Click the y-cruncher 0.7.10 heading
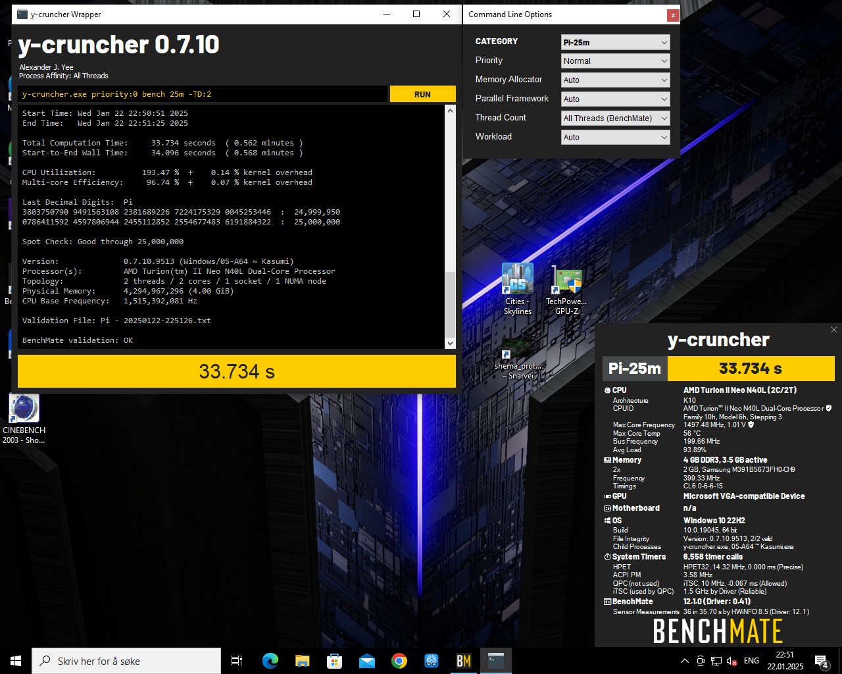Viewport: 842px width, 674px height. click(x=118, y=44)
